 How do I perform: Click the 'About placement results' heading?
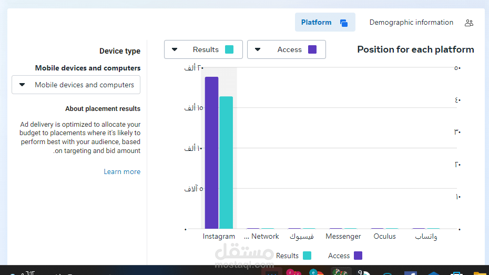click(x=103, y=109)
